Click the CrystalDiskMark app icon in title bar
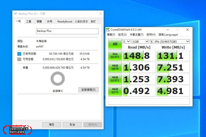 [x=108, y=30]
